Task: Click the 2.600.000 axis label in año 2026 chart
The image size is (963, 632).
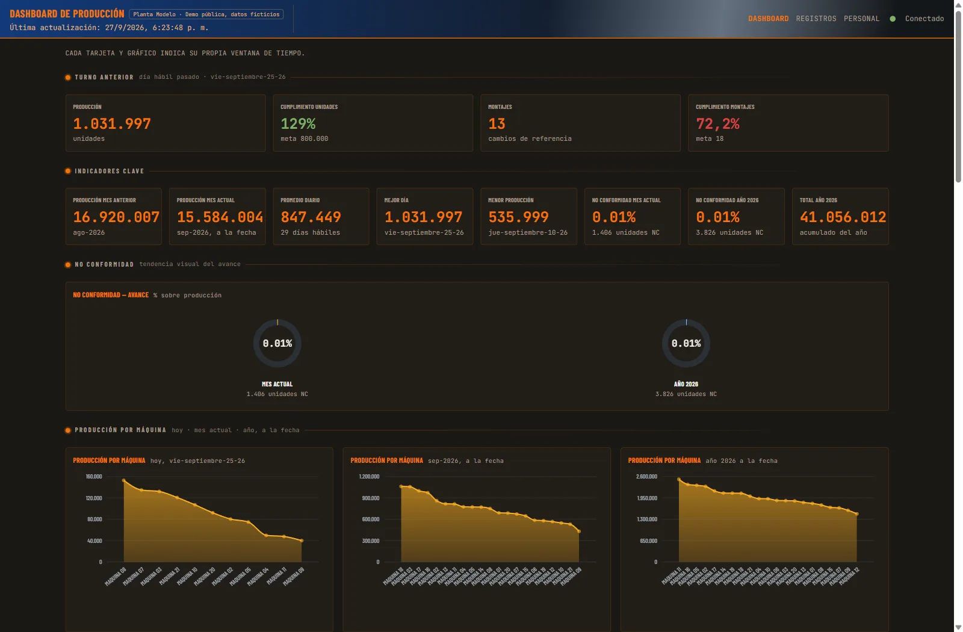Action: point(646,477)
